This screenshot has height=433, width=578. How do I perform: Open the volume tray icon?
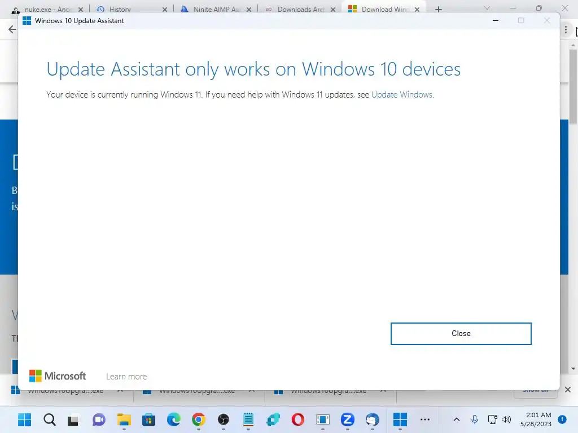pos(506,419)
